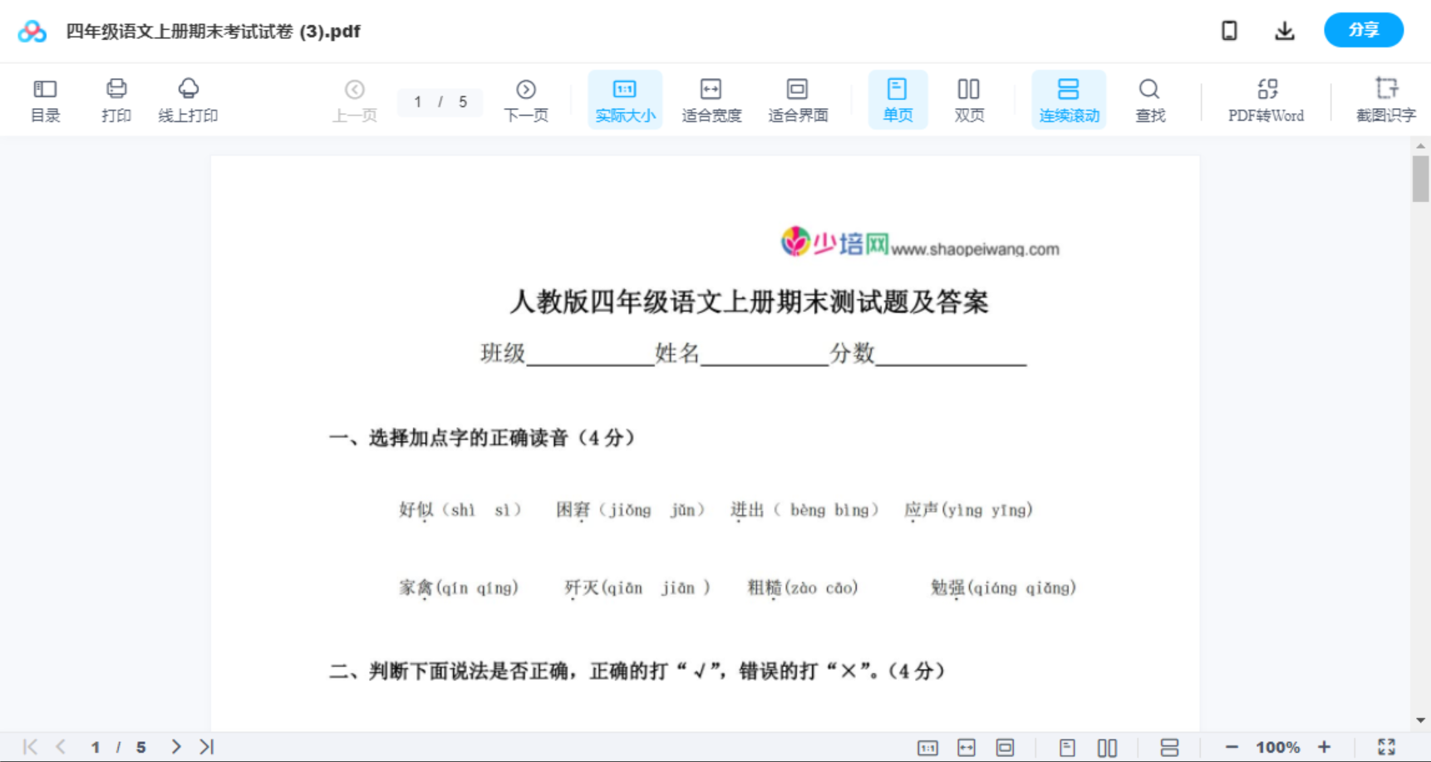Viewport: 1431px width, 762px height.
Task: Go to the next page with 下一页
Action: tap(526, 99)
